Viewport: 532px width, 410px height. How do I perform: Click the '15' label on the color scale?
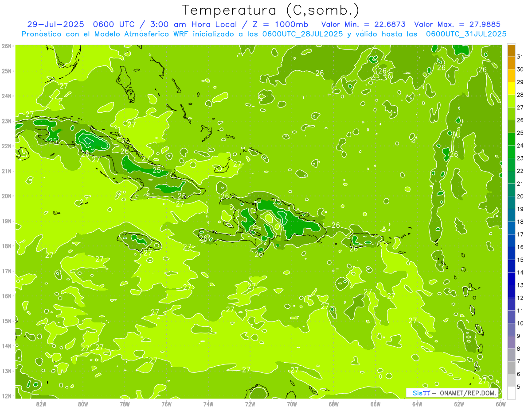click(x=520, y=260)
